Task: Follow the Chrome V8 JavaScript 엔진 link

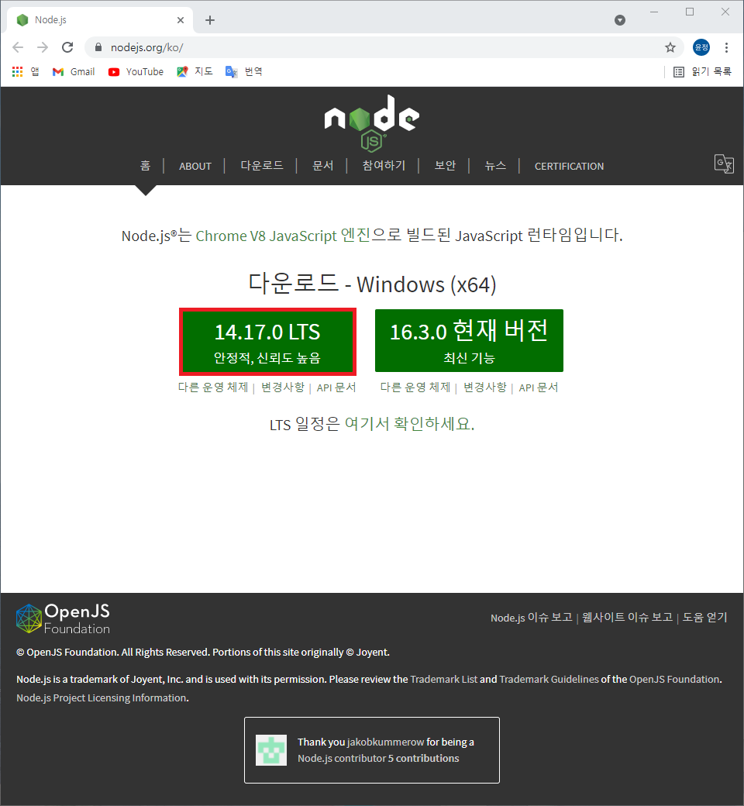Action: [x=283, y=236]
